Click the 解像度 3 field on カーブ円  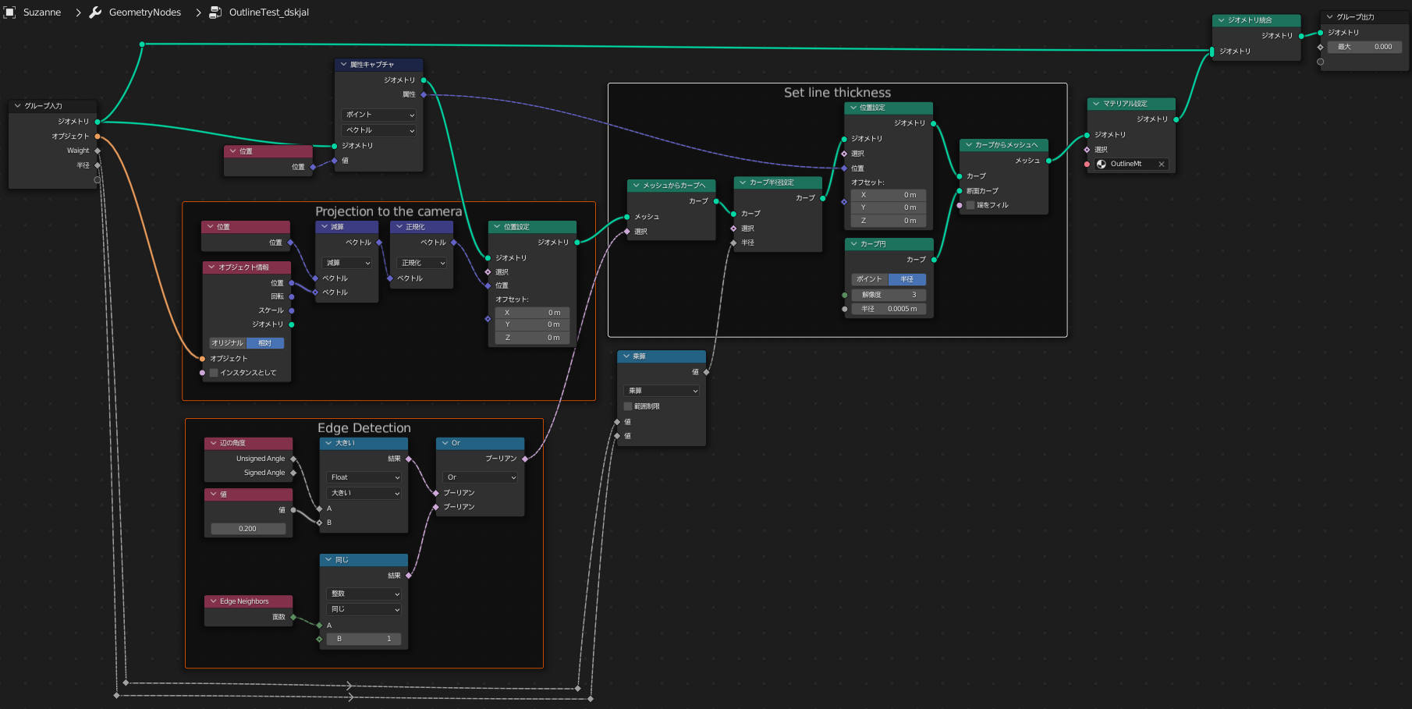[889, 295]
